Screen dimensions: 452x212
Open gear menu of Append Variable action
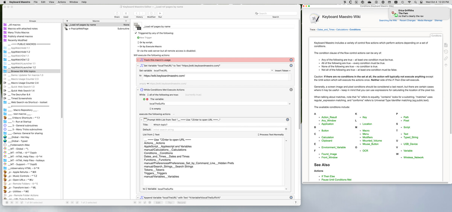[x=291, y=197]
